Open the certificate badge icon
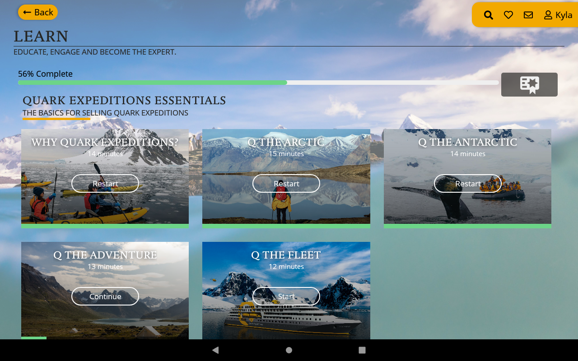The height and width of the screenshot is (361, 578). [529, 84]
